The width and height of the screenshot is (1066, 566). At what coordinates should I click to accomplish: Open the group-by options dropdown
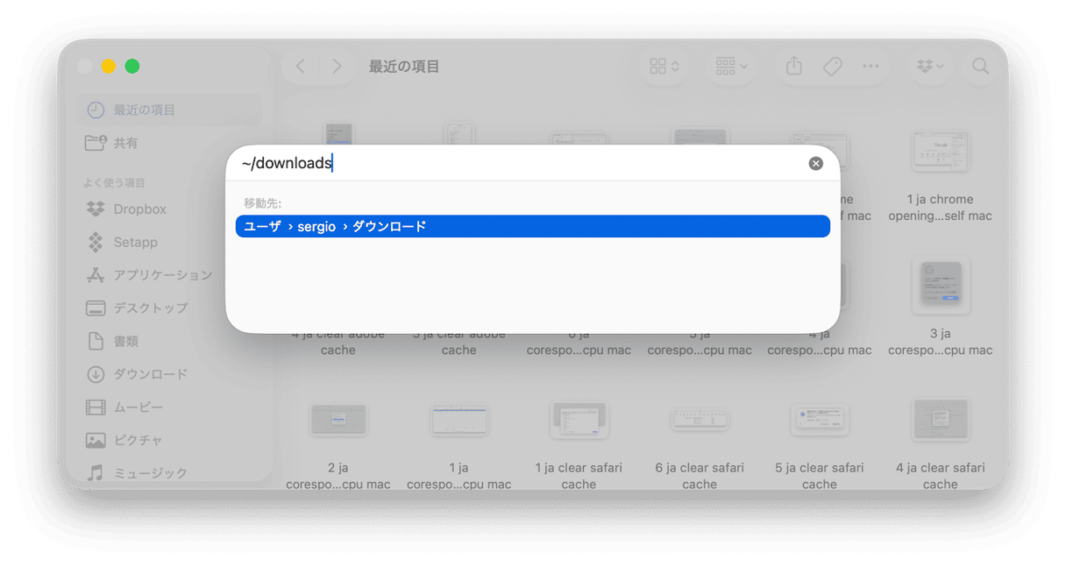pyautogui.click(x=731, y=67)
